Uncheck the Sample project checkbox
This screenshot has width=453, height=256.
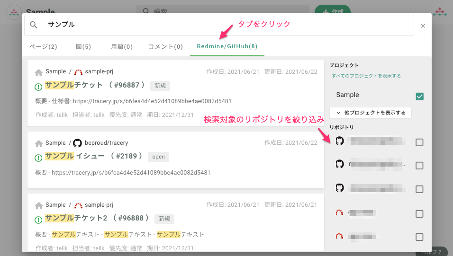pyautogui.click(x=419, y=96)
